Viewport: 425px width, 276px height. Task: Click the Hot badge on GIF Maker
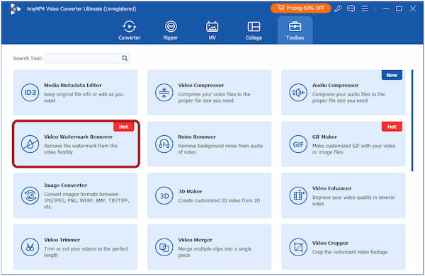pyautogui.click(x=392, y=127)
